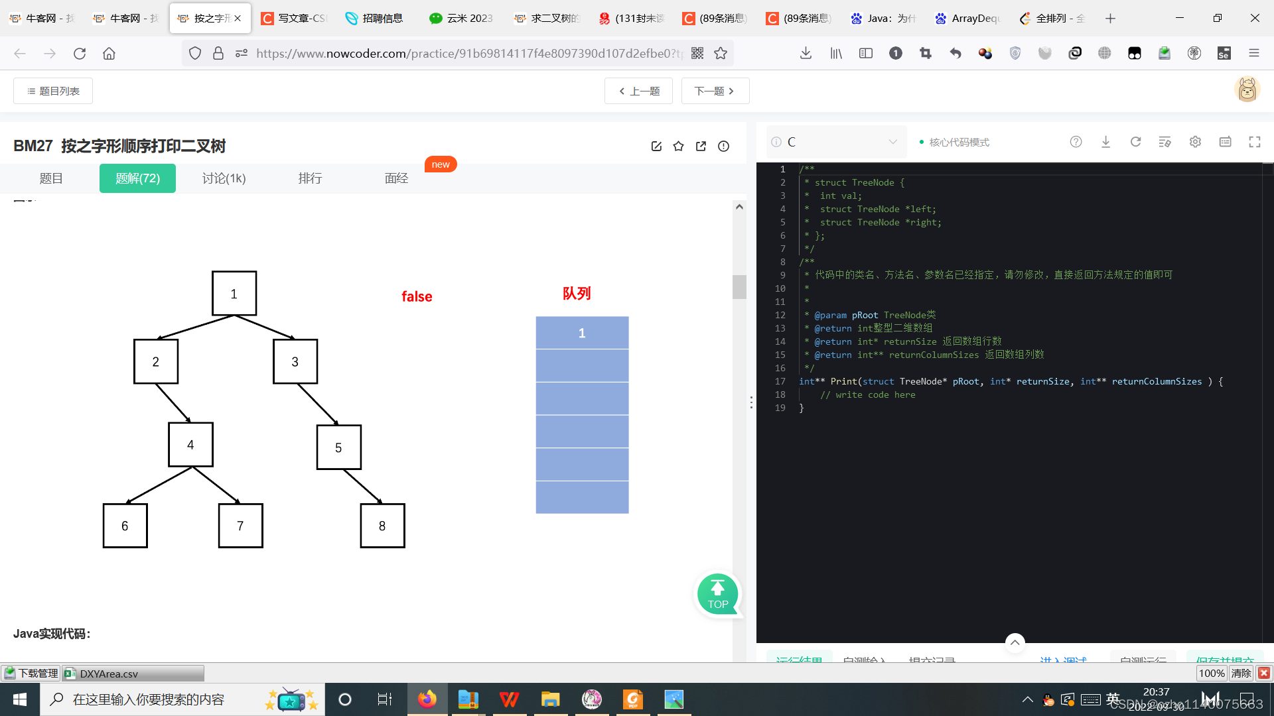1274x716 pixels.
Task: Select the 题解(72) tab
Action: pos(137,178)
